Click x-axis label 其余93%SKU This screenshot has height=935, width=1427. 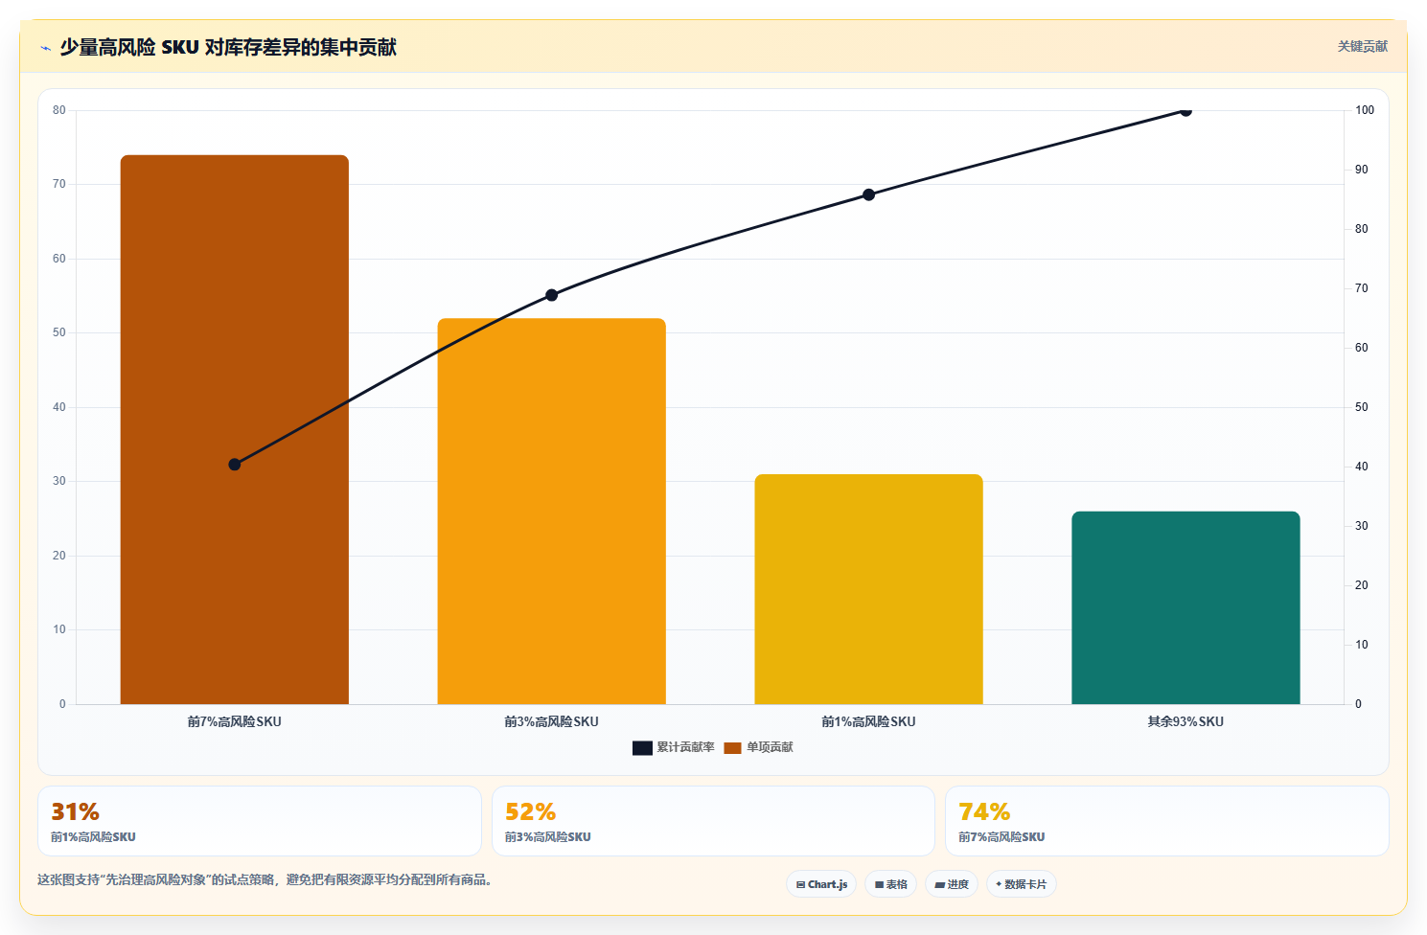(1185, 721)
